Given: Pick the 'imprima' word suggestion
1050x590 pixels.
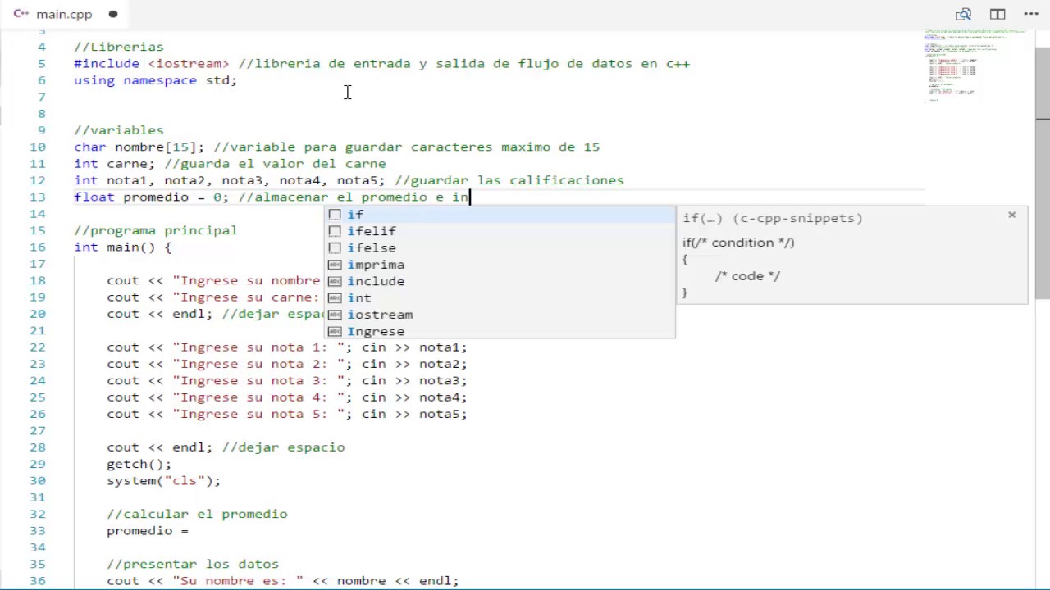Looking at the screenshot, I should point(500,265).
